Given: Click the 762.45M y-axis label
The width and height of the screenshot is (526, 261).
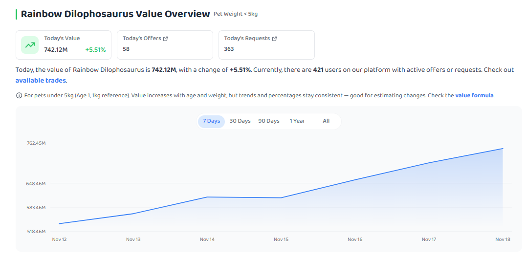Looking at the screenshot, I should coord(36,143).
